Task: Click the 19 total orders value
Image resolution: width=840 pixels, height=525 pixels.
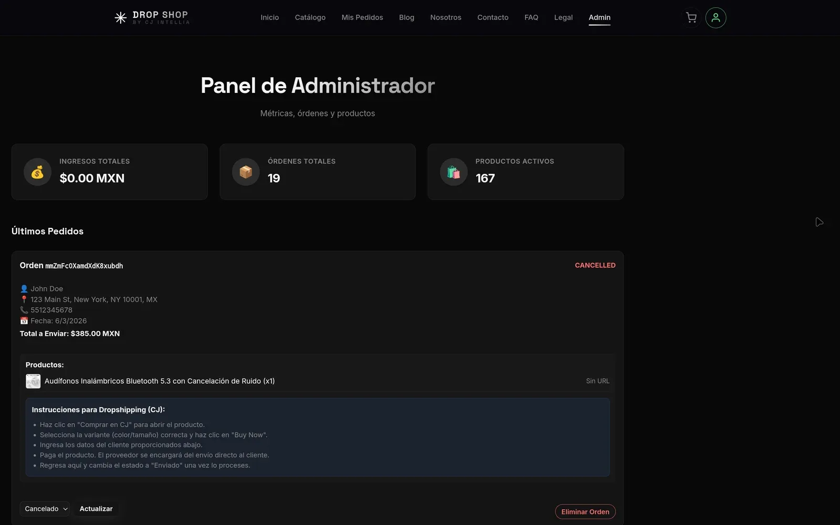Action: [274, 178]
